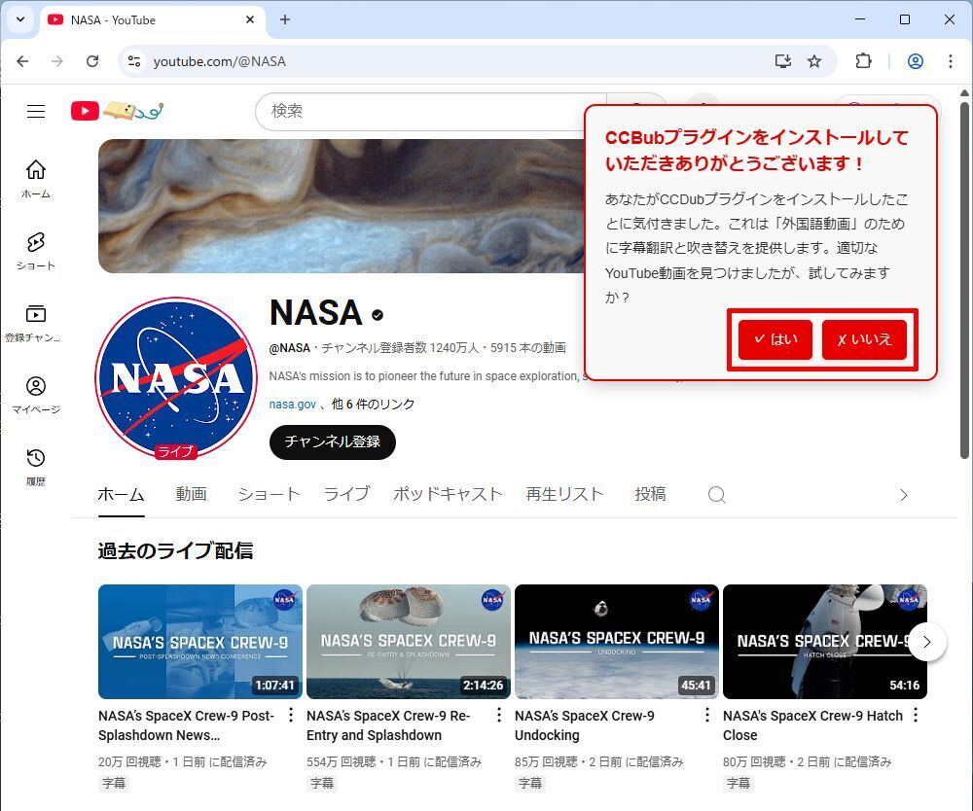Image resolution: width=973 pixels, height=811 pixels.
Task: Reload the page
Action: [x=92, y=60]
